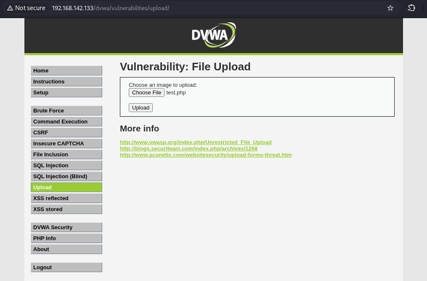427x281 pixels.
Task: Open the DVWA Security settings
Action: pyautogui.click(x=66, y=227)
